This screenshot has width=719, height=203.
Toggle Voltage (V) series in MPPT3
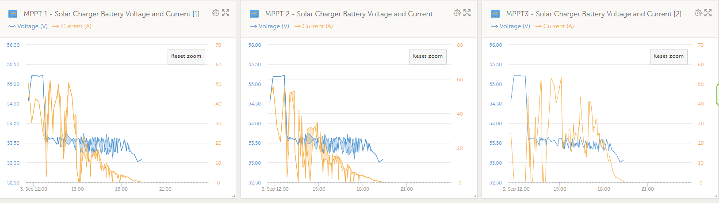click(x=511, y=26)
